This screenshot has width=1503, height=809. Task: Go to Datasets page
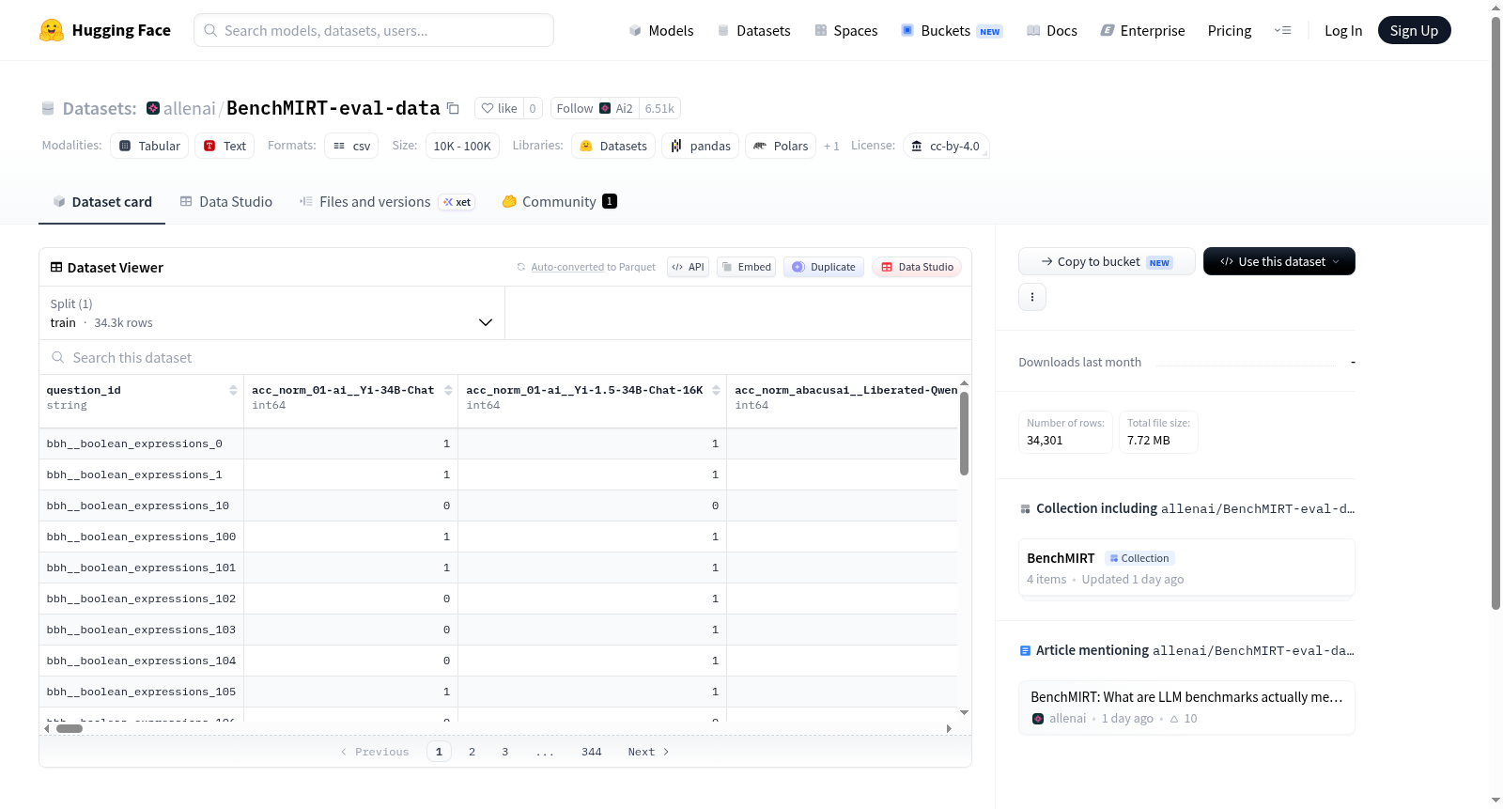pos(754,30)
